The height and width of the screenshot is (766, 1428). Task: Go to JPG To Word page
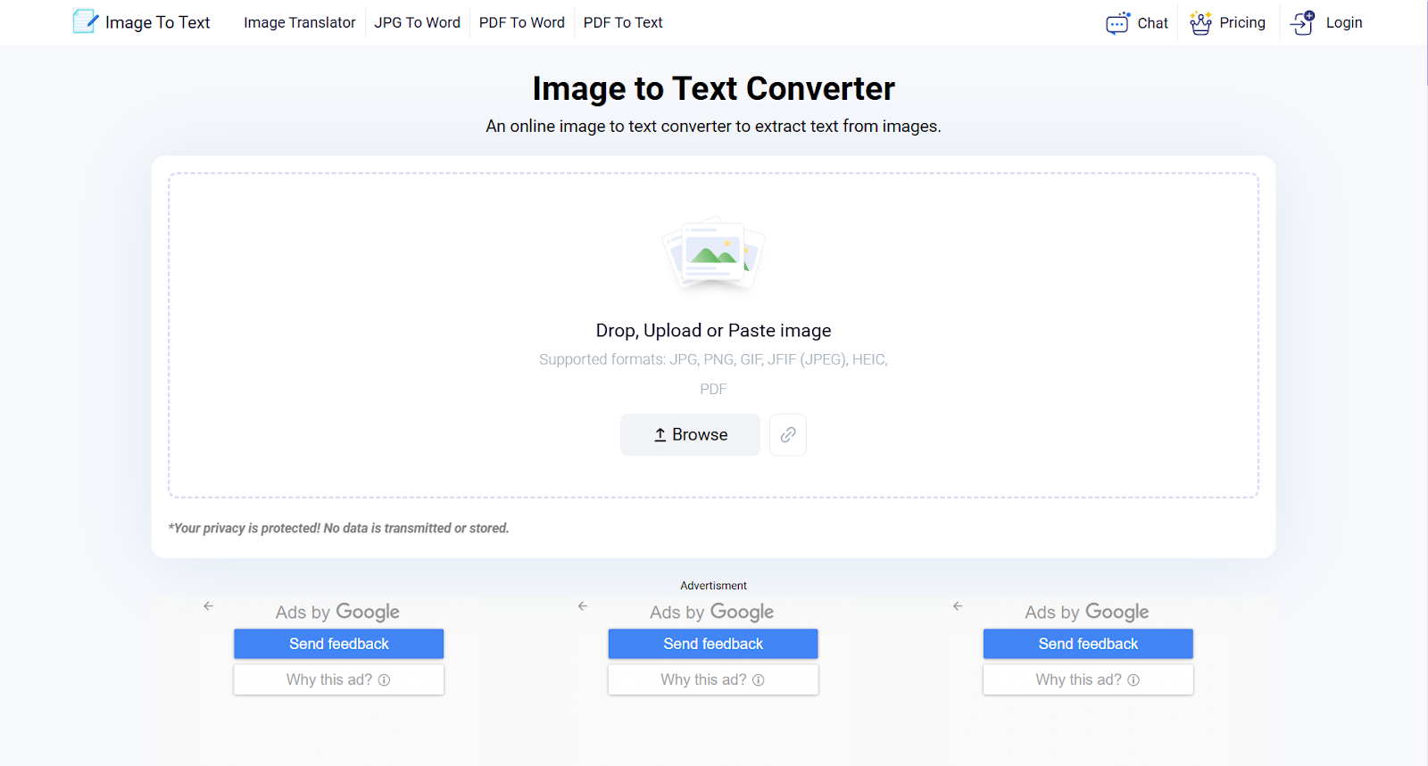tap(417, 23)
